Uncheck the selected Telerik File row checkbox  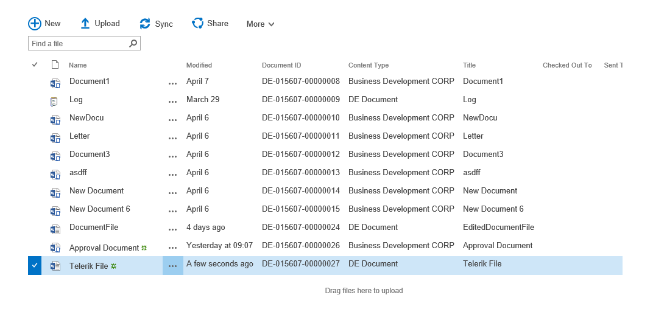tap(35, 266)
